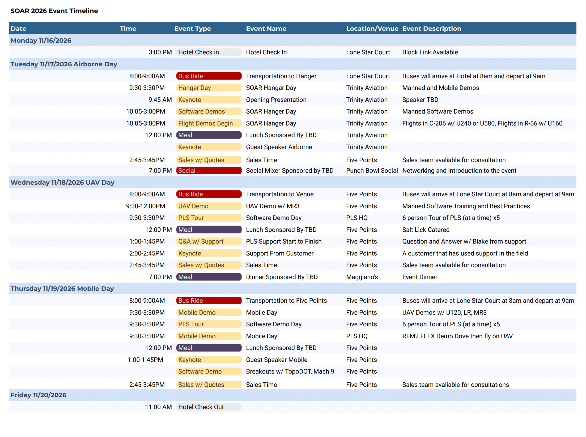Select the "11:00 AM" time cell

[159, 407]
